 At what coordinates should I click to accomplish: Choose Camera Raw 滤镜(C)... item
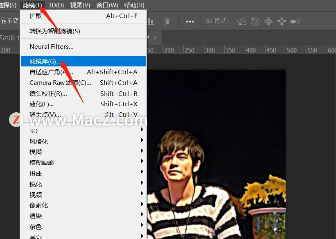[x=61, y=83]
